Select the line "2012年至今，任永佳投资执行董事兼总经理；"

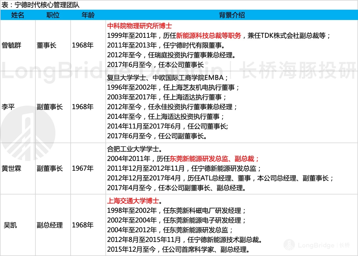[x=172, y=107]
